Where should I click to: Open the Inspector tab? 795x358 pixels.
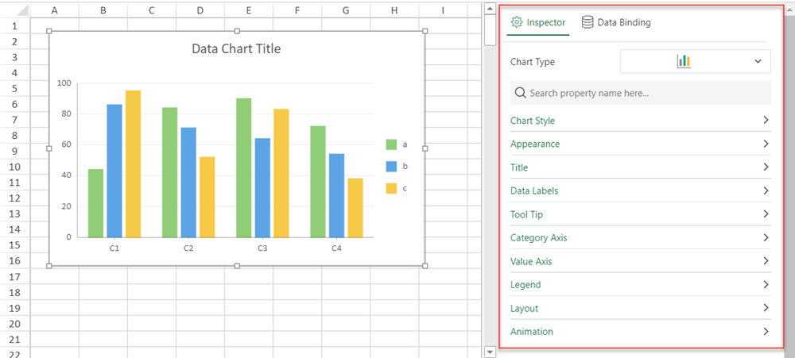coord(538,23)
